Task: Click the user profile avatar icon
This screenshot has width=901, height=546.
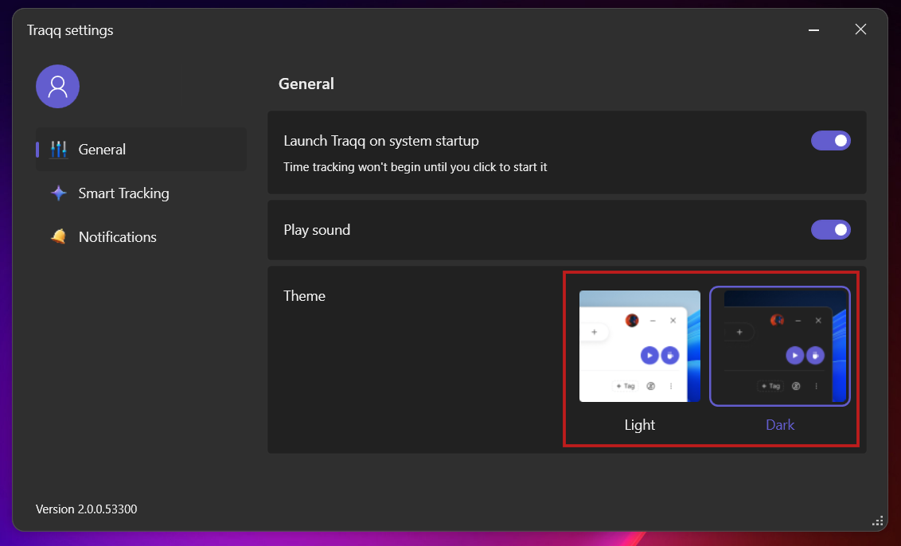Action: tap(57, 86)
